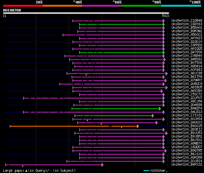Go to the UniRef100_B6J5X1 label
The image size is (204, 173).
coord(187,140)
